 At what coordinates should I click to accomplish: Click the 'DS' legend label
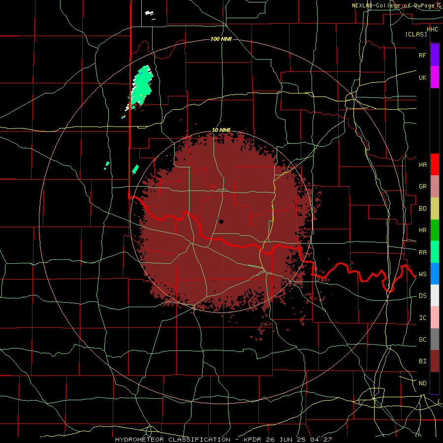coord(422,296)
